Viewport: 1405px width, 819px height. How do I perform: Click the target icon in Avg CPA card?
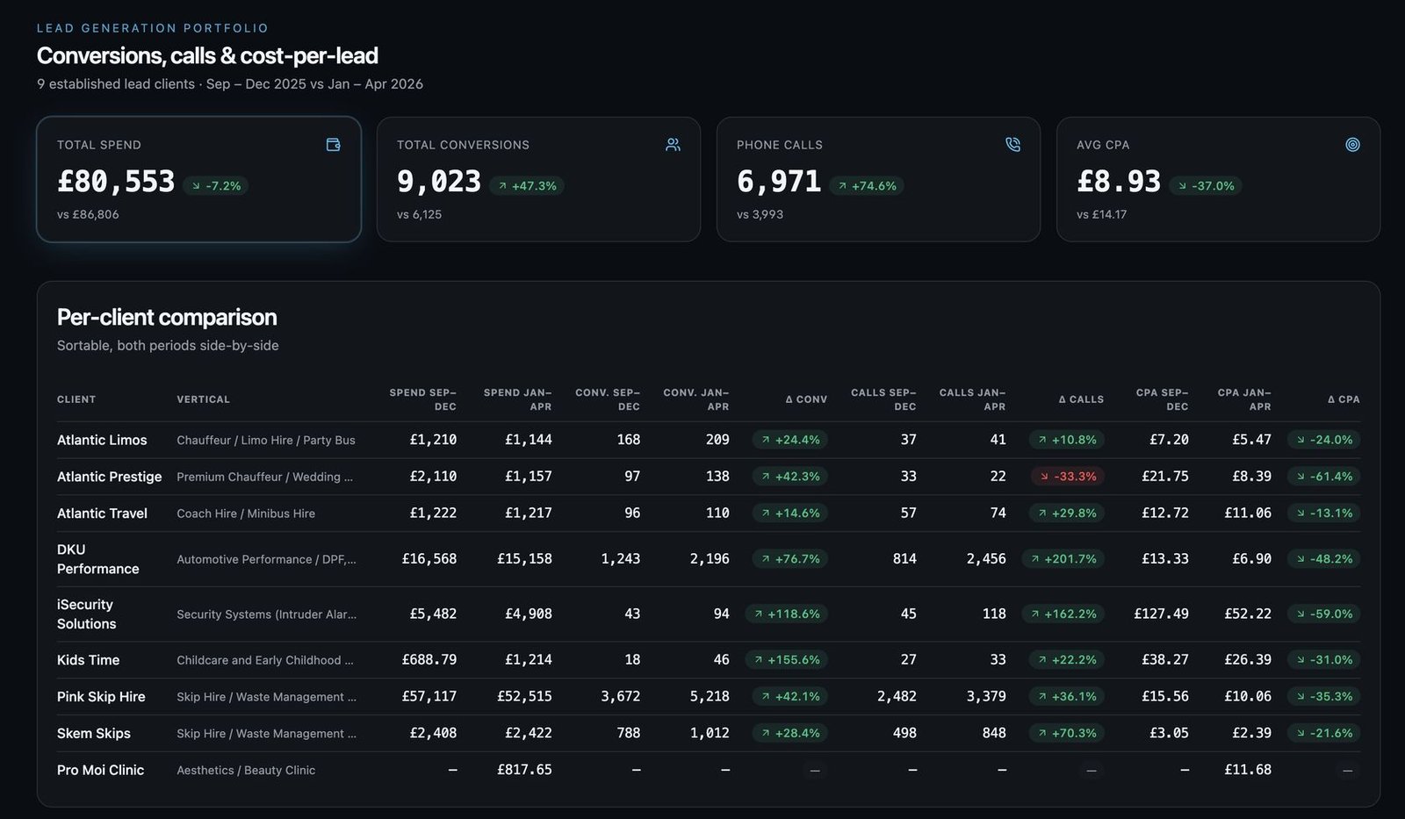tap(1352, 145)
